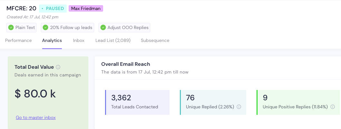
Task: Follow the Go to master inbox link
Action: (x=36, y=117)
